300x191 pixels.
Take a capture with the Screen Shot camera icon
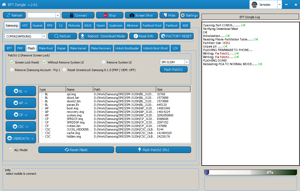132,15
